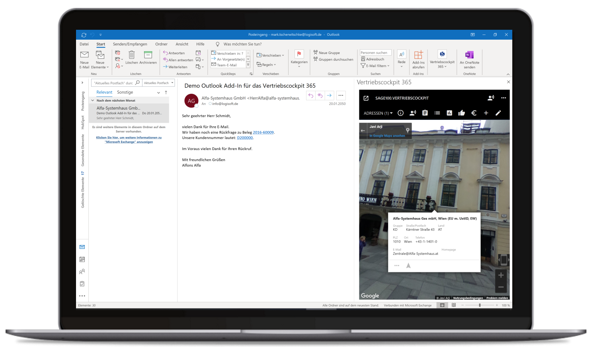Image resolution: width=597 pixels, height=347 pixels.
Task: Switch to the Ordner tab
Action: point(161,44)
